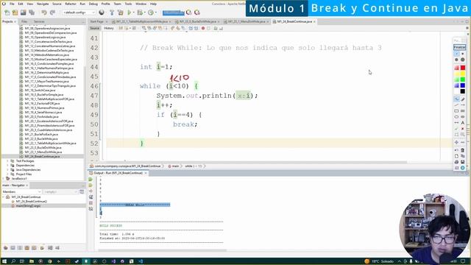Click the Save All toolbar icon
Screen dimensions: 471x265
32,13
